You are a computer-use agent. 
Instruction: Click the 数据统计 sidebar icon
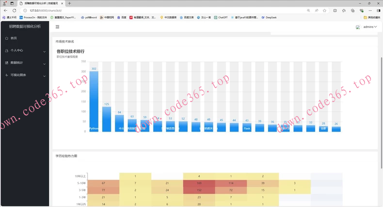(x=6, y=63)
